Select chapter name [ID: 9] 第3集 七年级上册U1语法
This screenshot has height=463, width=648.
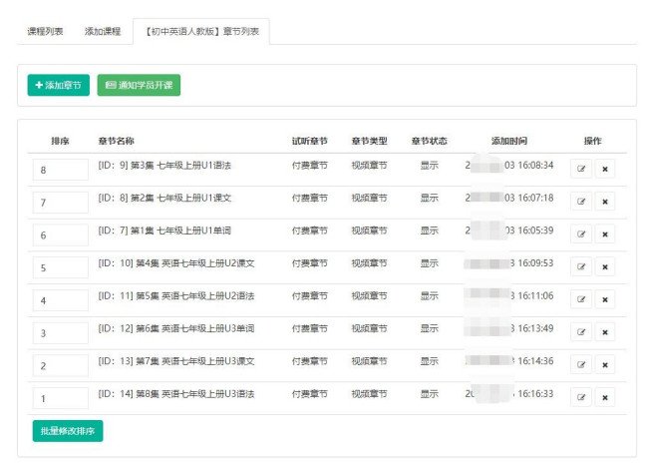(x=164, y=166)
